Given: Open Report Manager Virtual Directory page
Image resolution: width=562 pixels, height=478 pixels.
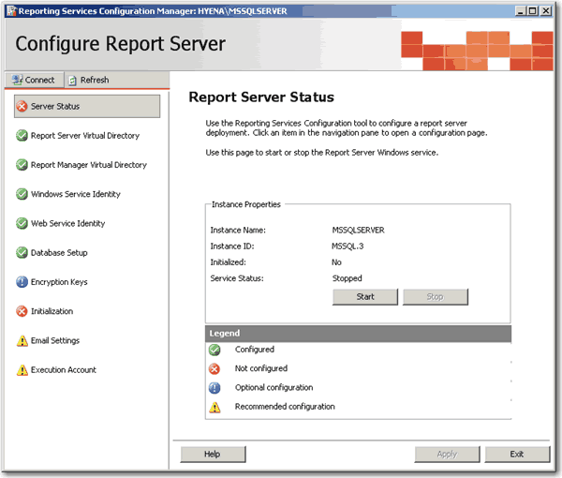Looking at the screenshot, I should pos(88,165).
